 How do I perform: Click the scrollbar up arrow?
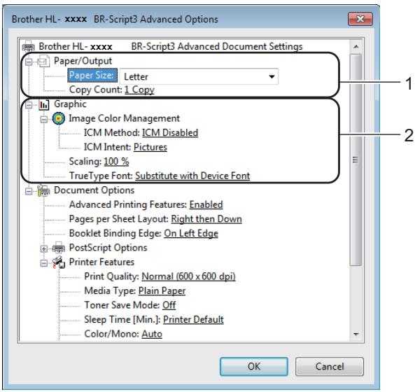pos(356,47)
